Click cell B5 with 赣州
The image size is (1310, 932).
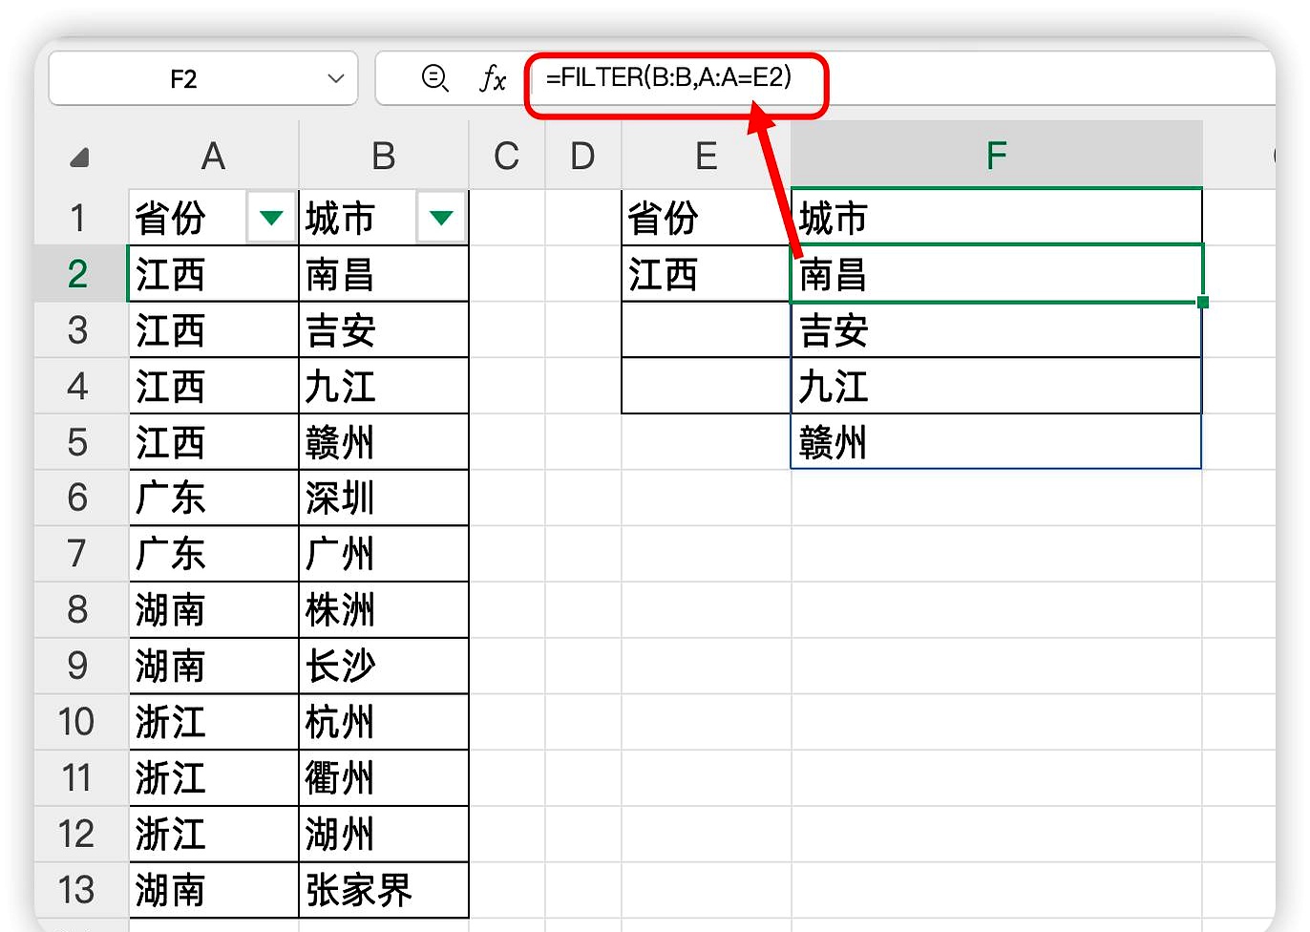[384, 442]
